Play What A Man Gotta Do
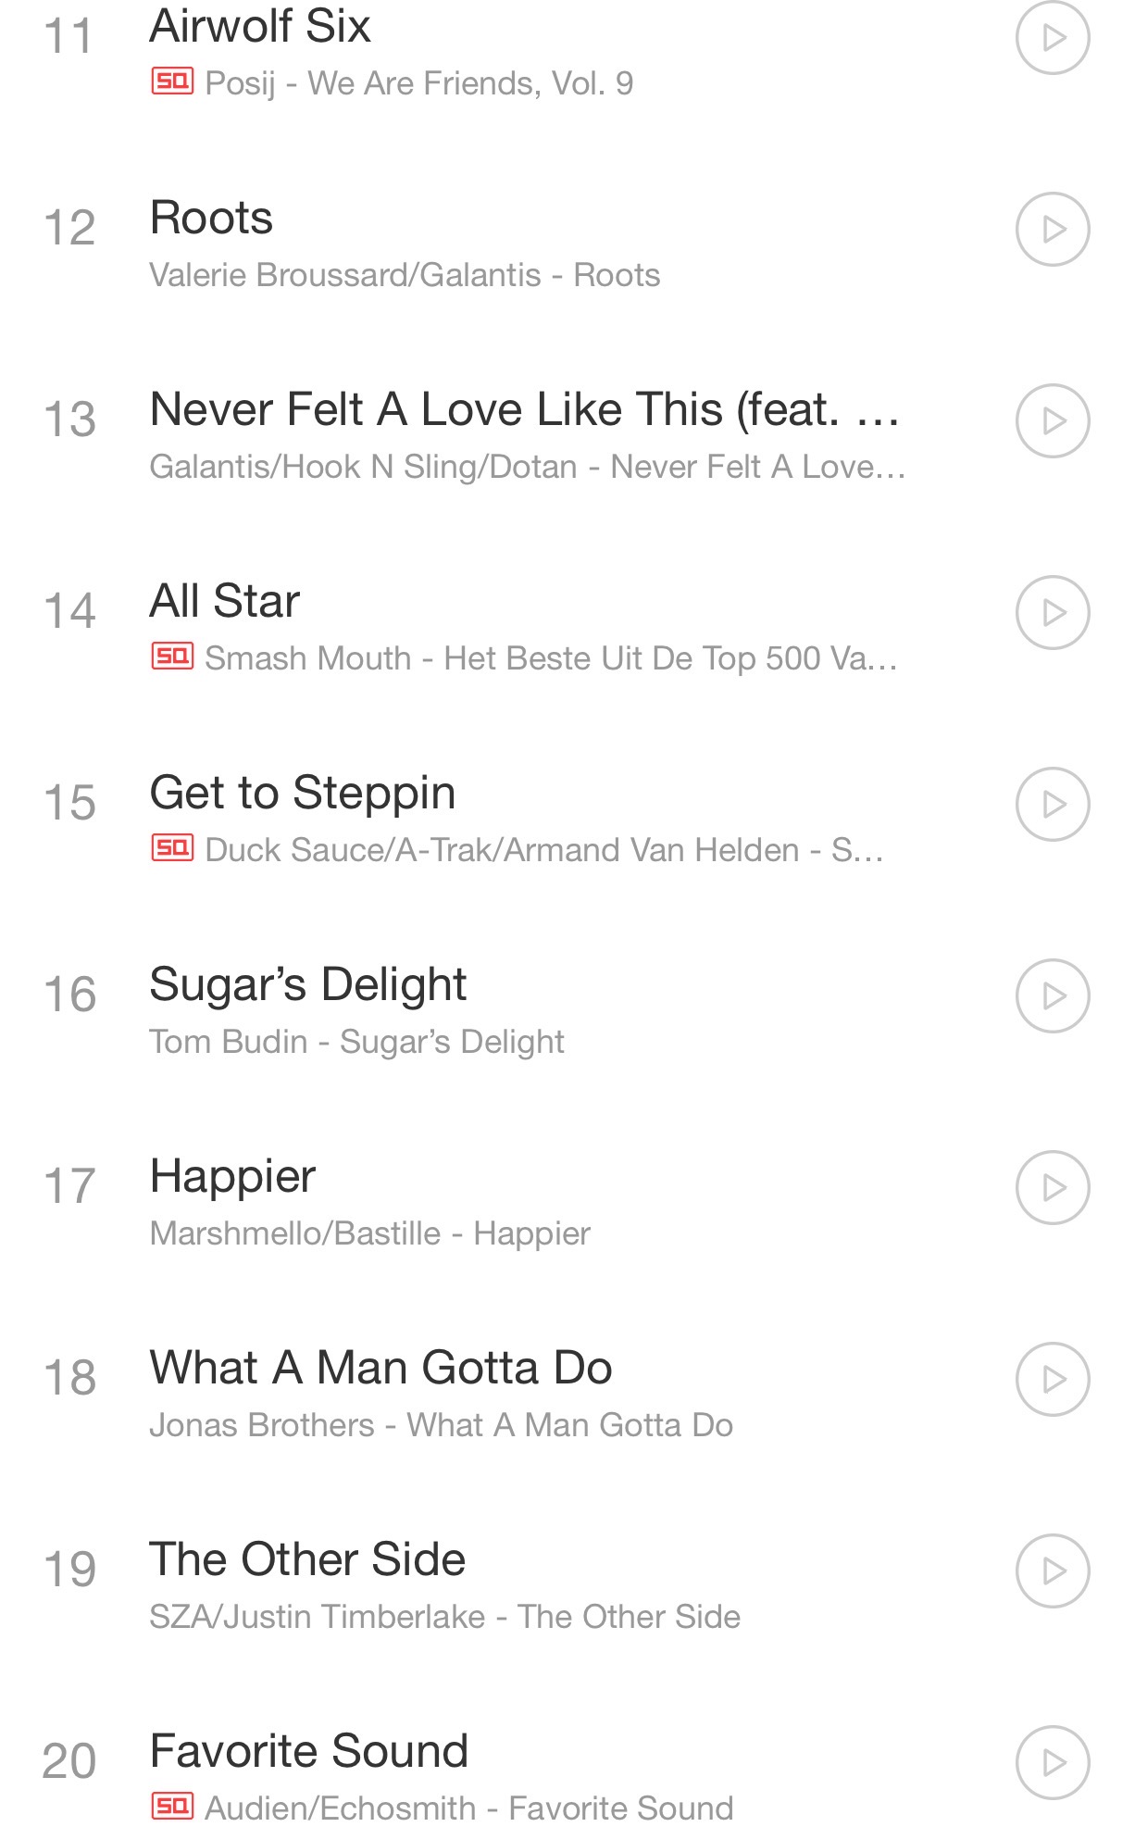Image resolution: width=1135 pixels, height=1827 pixels. click(x=1053, y=1379)
